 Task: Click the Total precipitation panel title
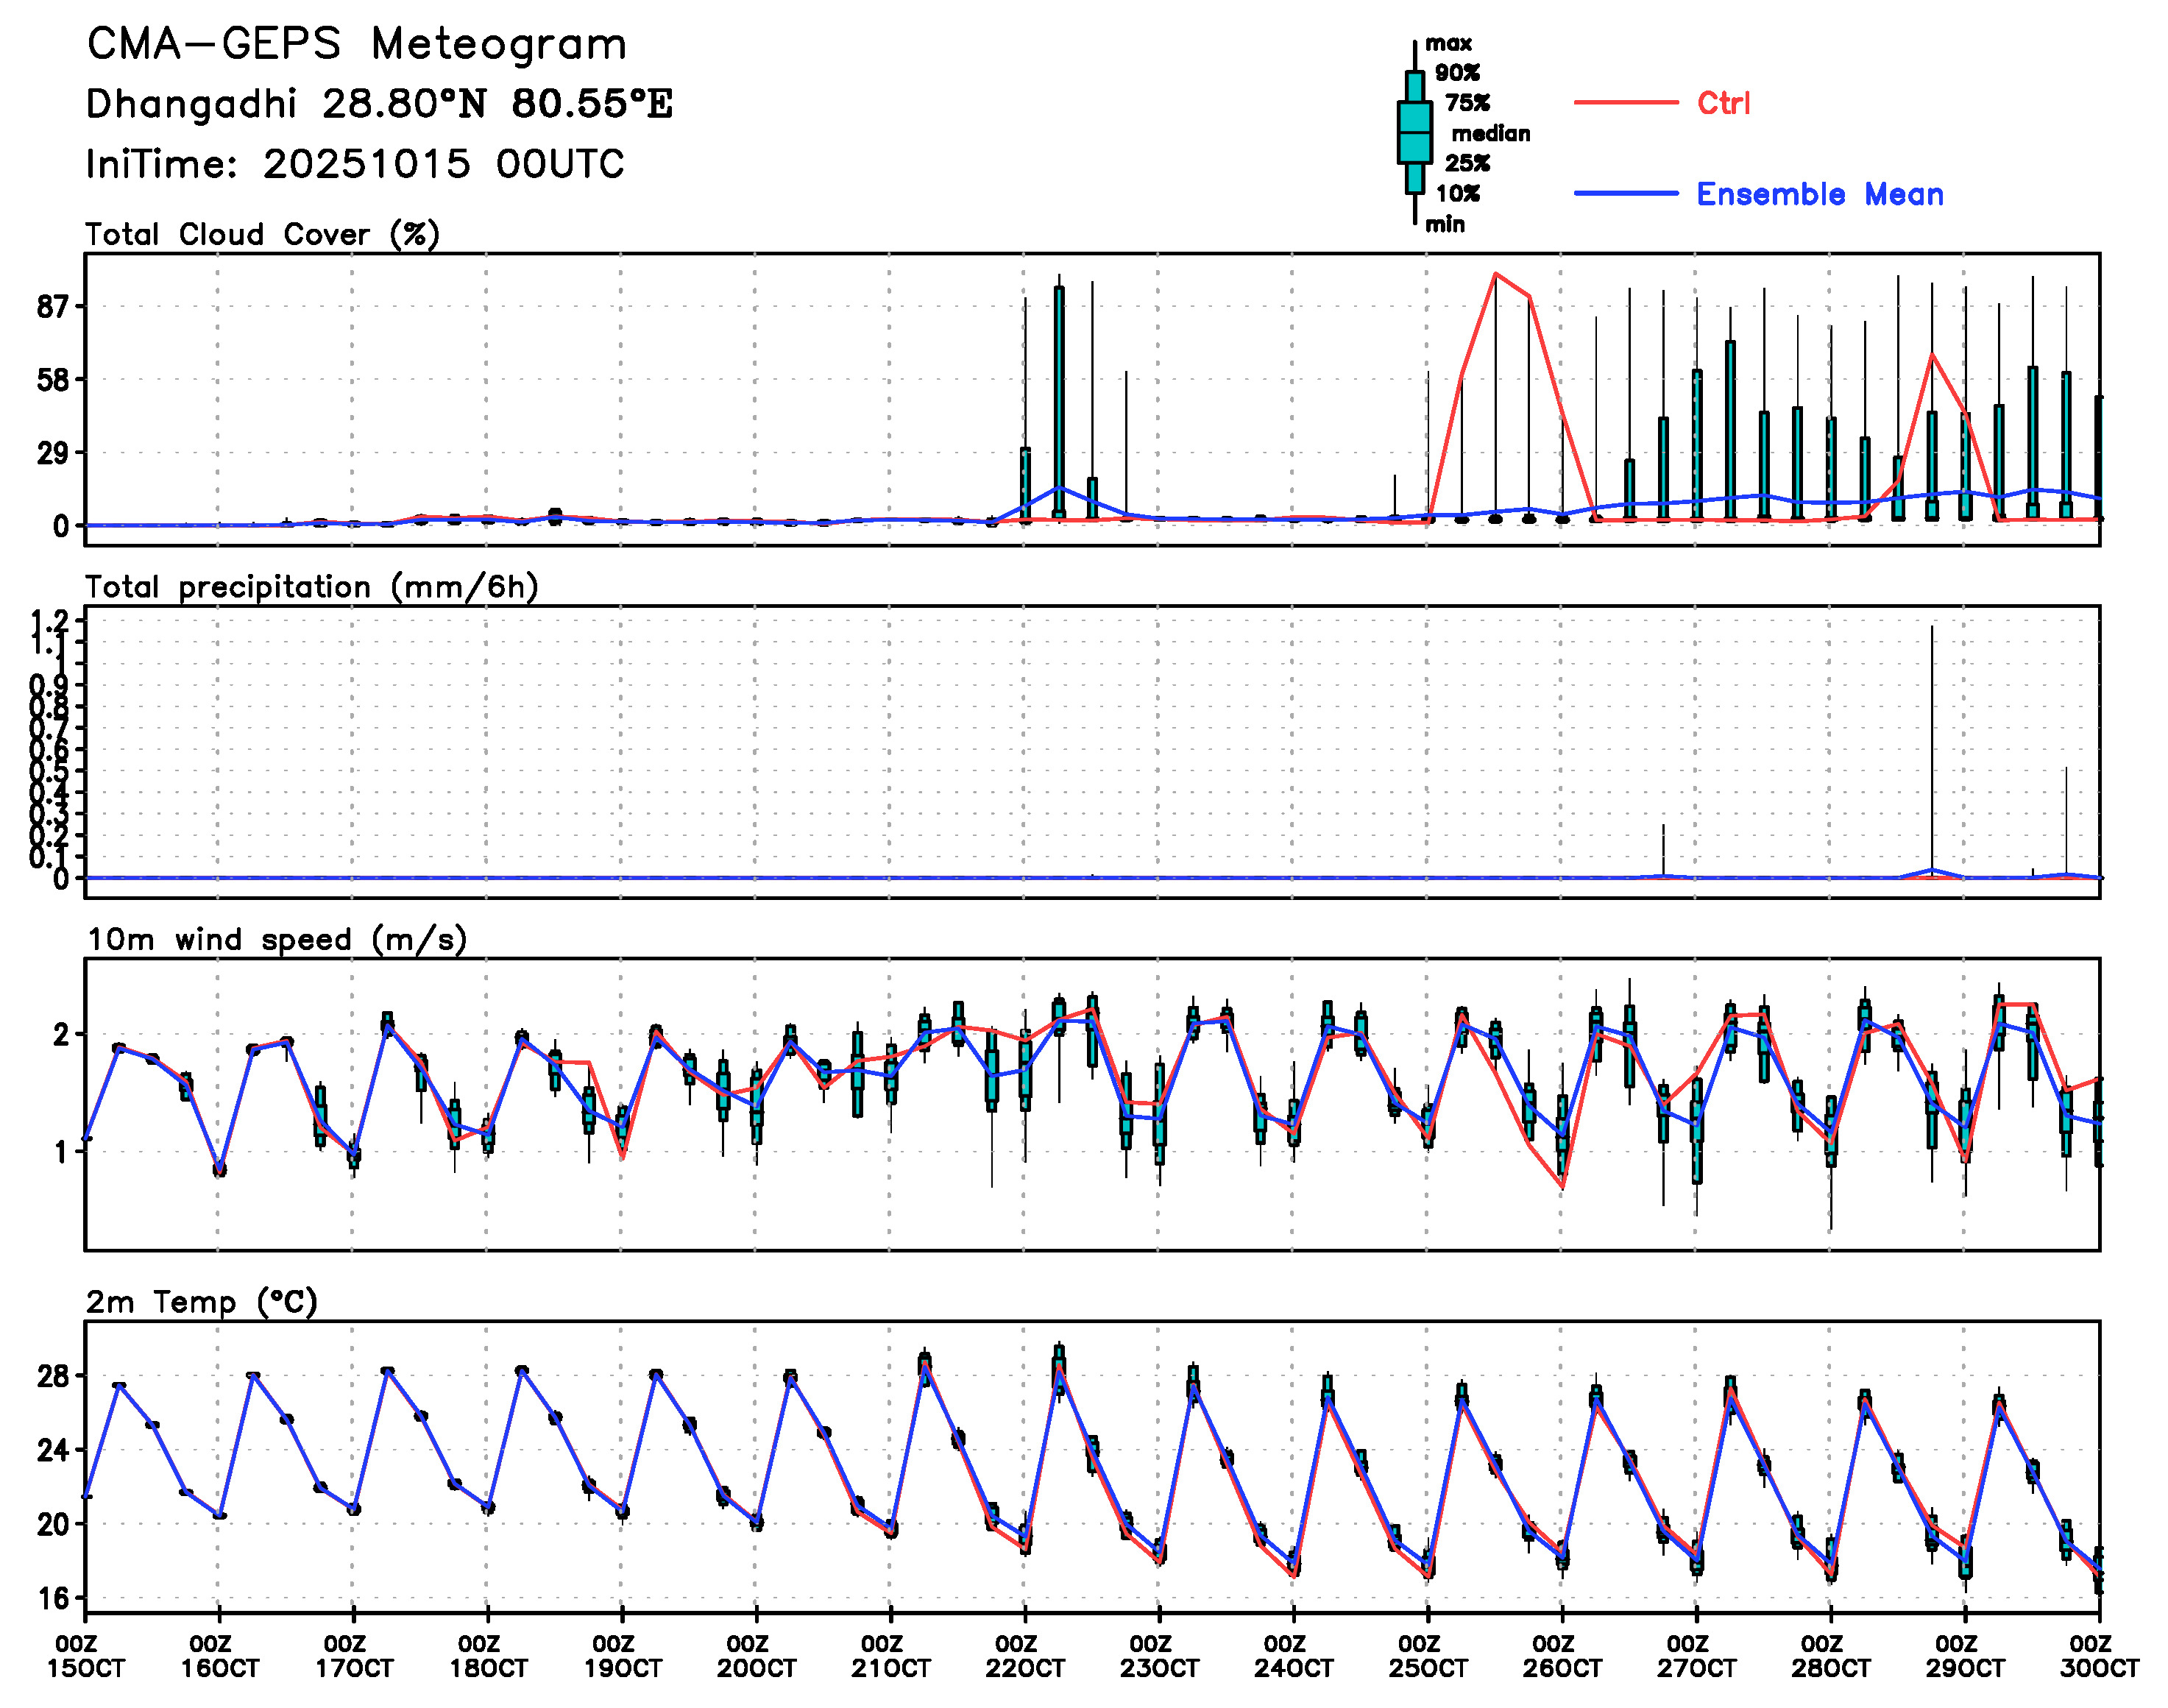(311, 587)
